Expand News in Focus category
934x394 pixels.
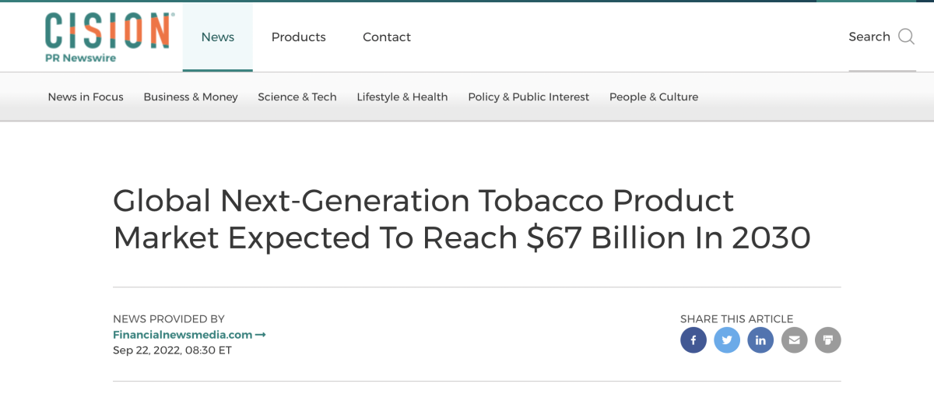point(86,97)
